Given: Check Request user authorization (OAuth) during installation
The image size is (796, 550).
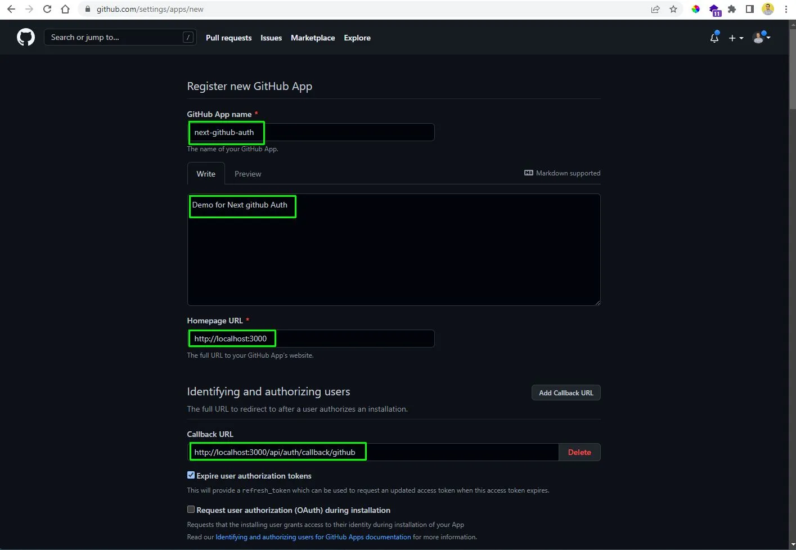Looking at the screenshot, I should [x=191, y=510].
